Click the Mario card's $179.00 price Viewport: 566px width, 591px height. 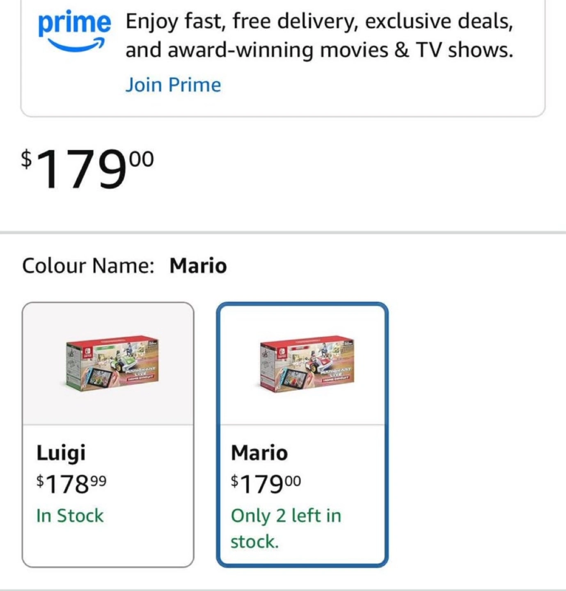click(266, 483)
